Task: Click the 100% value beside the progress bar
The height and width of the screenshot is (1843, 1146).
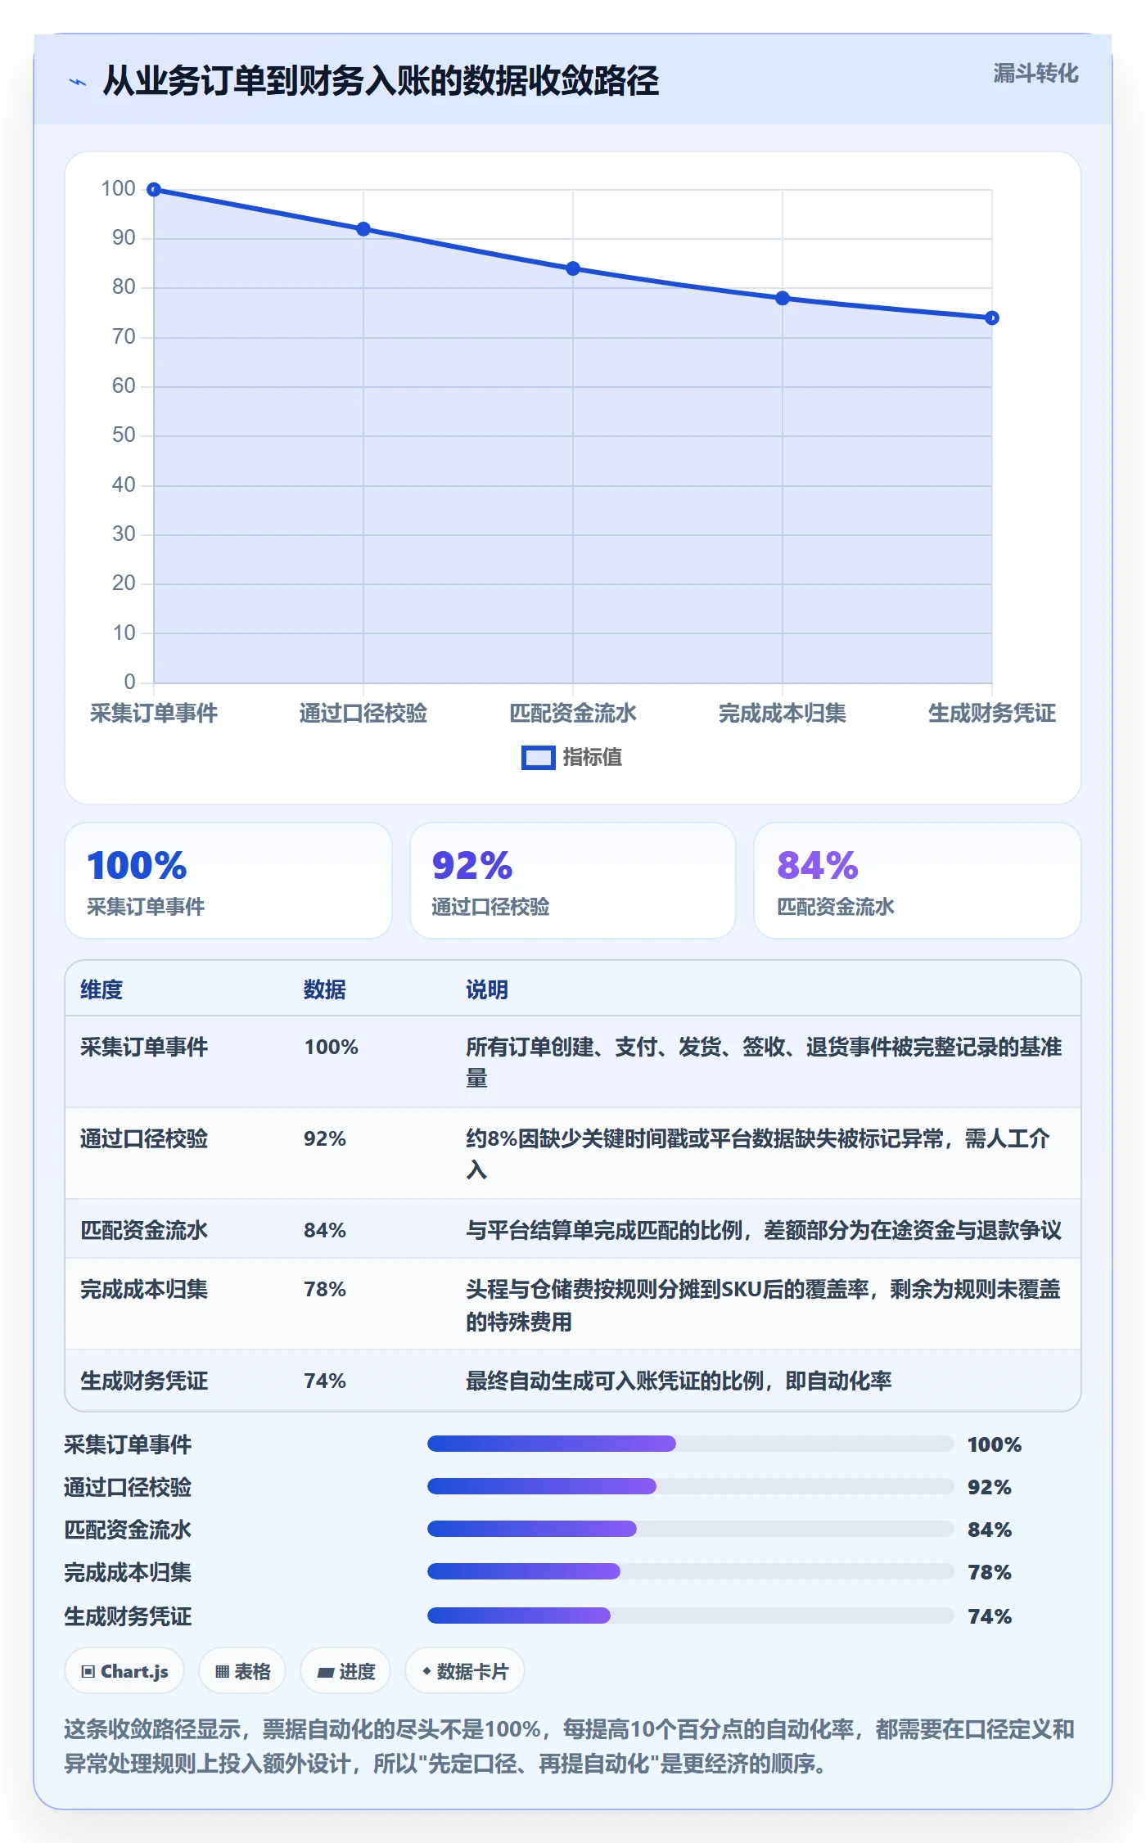Action: coord(995,1445)
